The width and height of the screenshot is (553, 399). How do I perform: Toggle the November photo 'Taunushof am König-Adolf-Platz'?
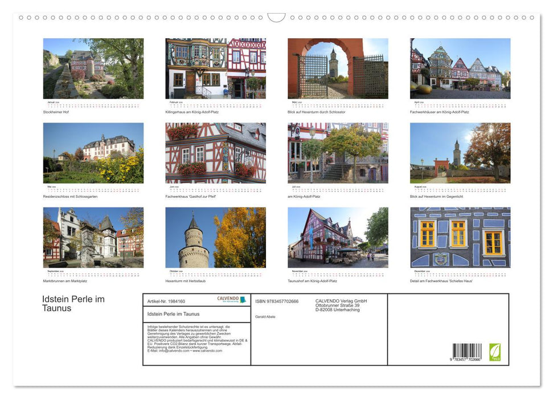[x=338, y=237]
